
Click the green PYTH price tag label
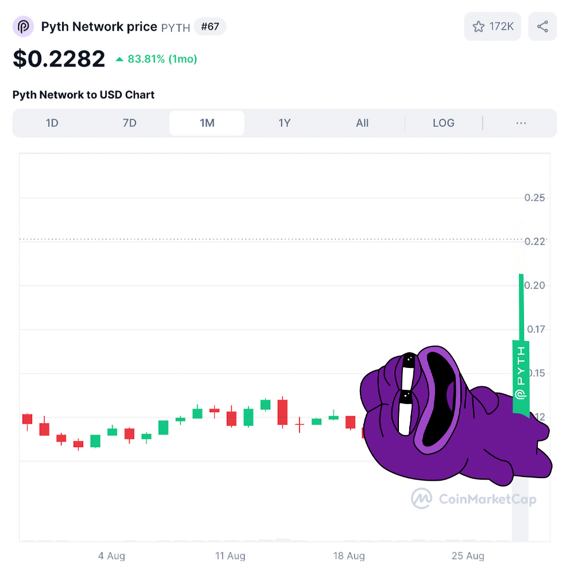(521, 377)
